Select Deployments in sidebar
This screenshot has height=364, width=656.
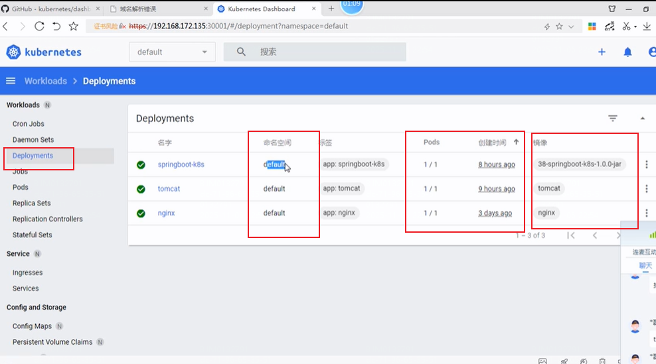(x=33, y=155)
